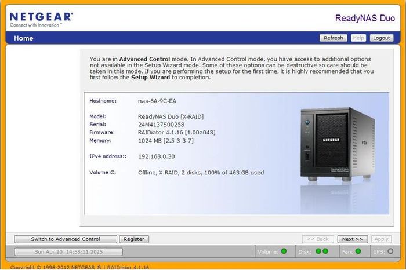Image resolution: width=406 pixels, height=270 pixels.
Task: Click the Firmware: label
Action: pos(102,132)
